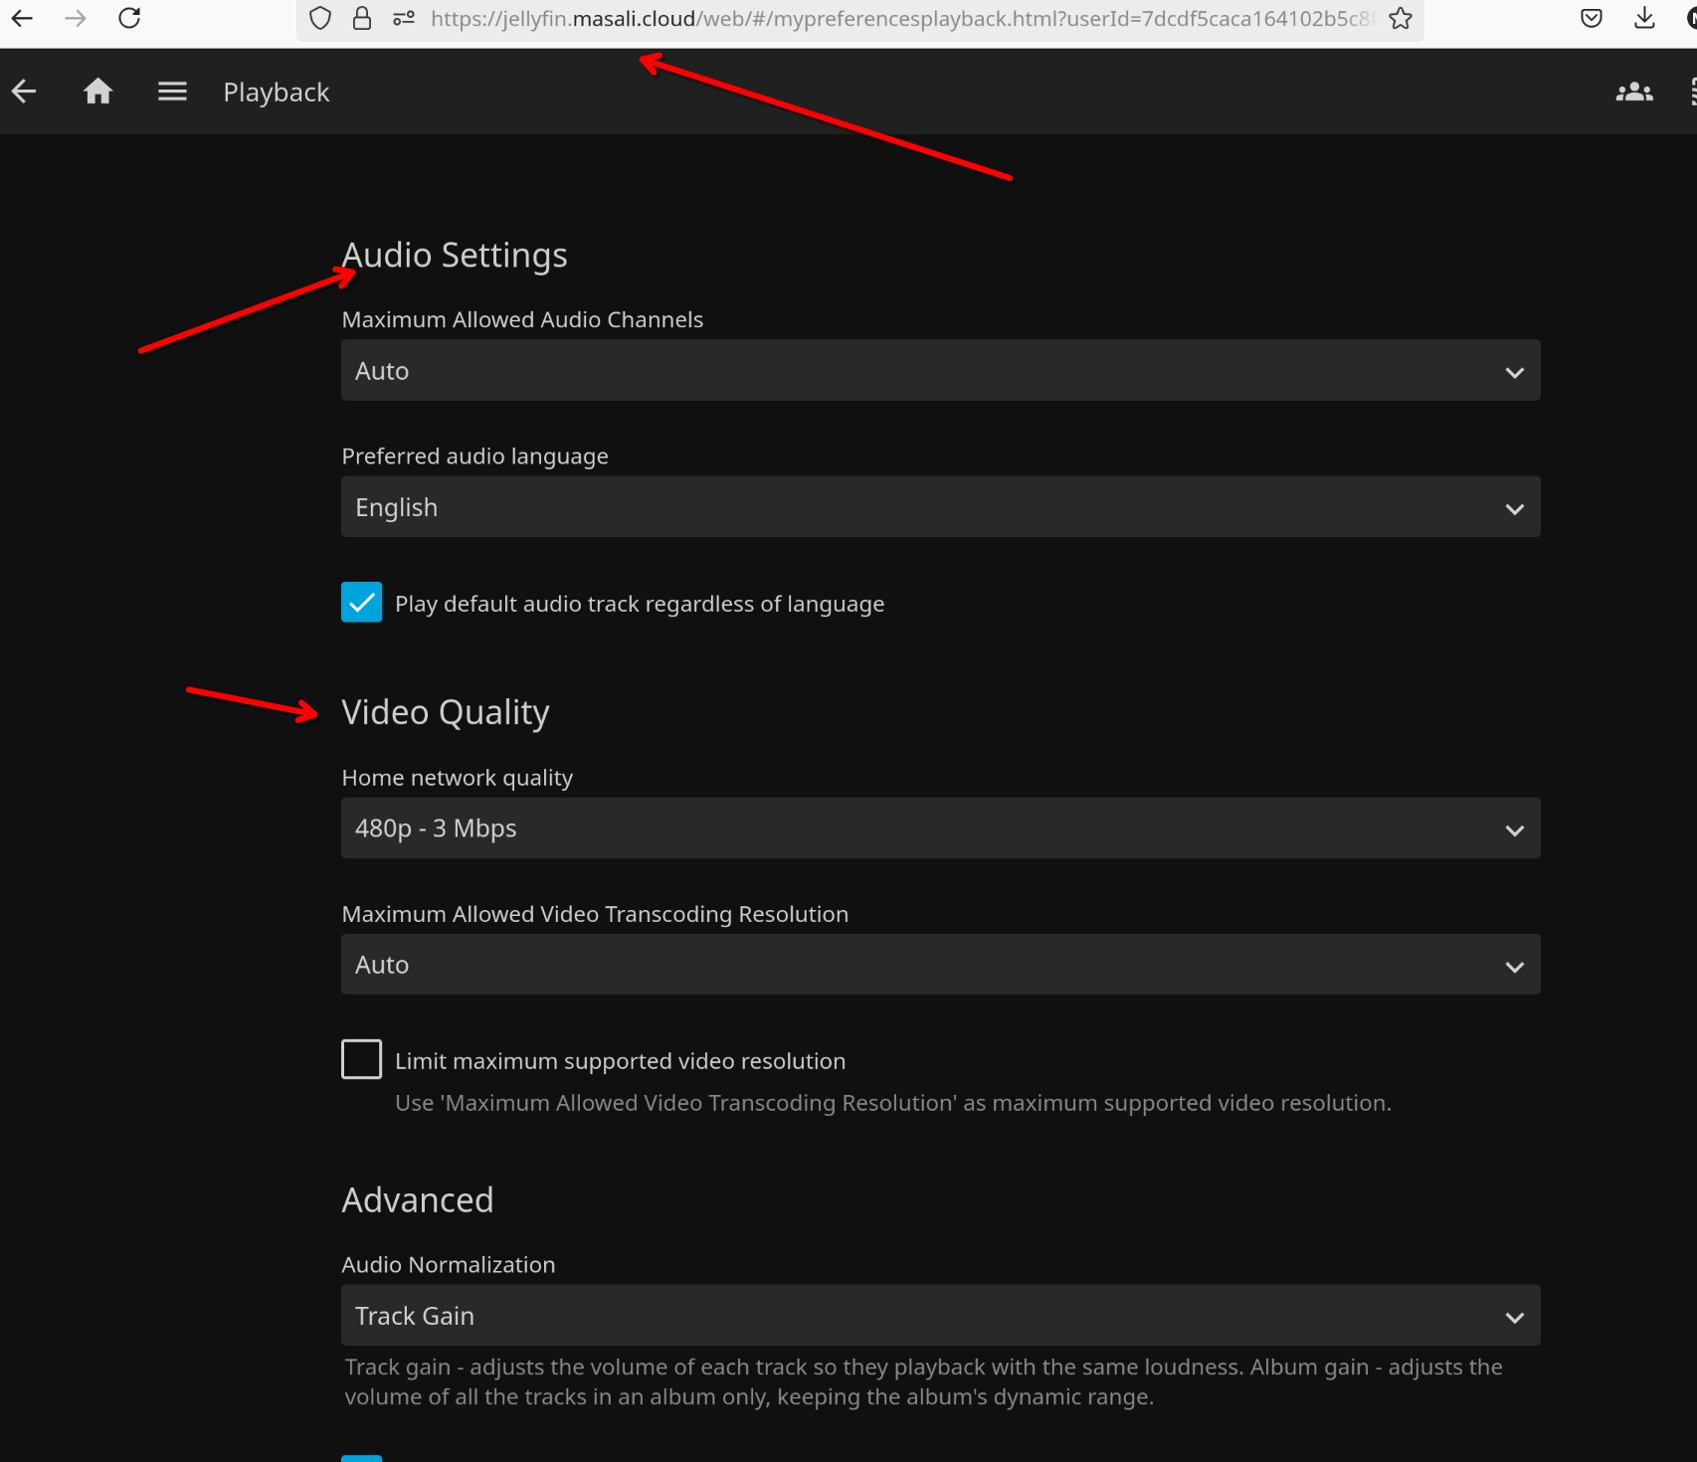Open the SyncPlay group icon
The height and width of the screenshot is (1462, 1697).
[x=1633, y=91]
